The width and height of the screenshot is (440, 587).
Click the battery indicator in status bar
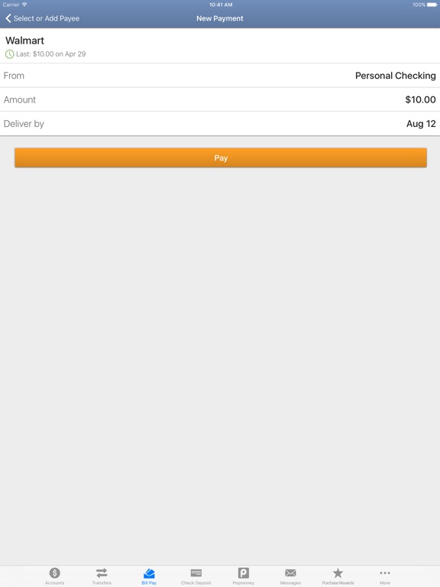pyautogui.click(x=432, y=5)
